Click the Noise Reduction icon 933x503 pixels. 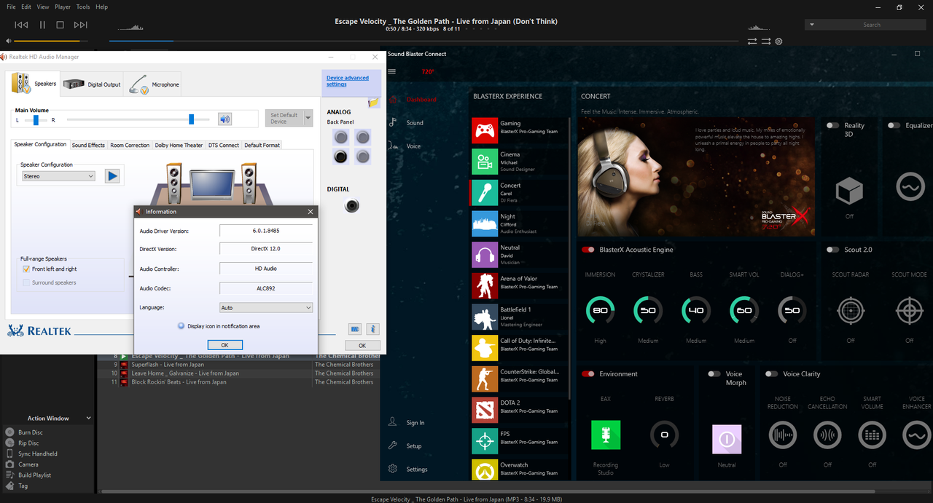782,435
